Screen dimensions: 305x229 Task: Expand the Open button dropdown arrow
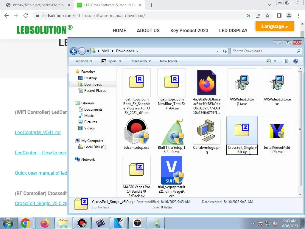pos(120,61)
